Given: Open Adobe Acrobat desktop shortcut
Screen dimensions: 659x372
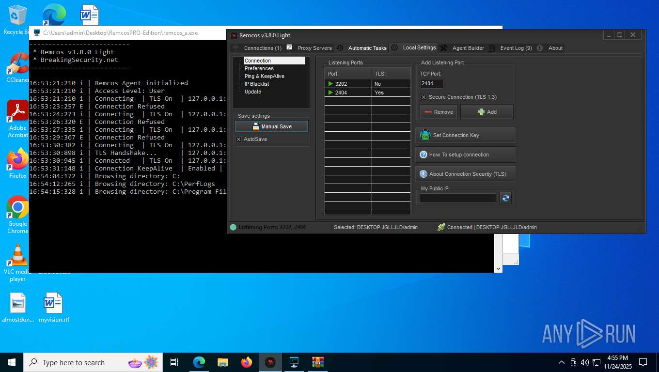Looking at the screenshot, I should [18, 119].
